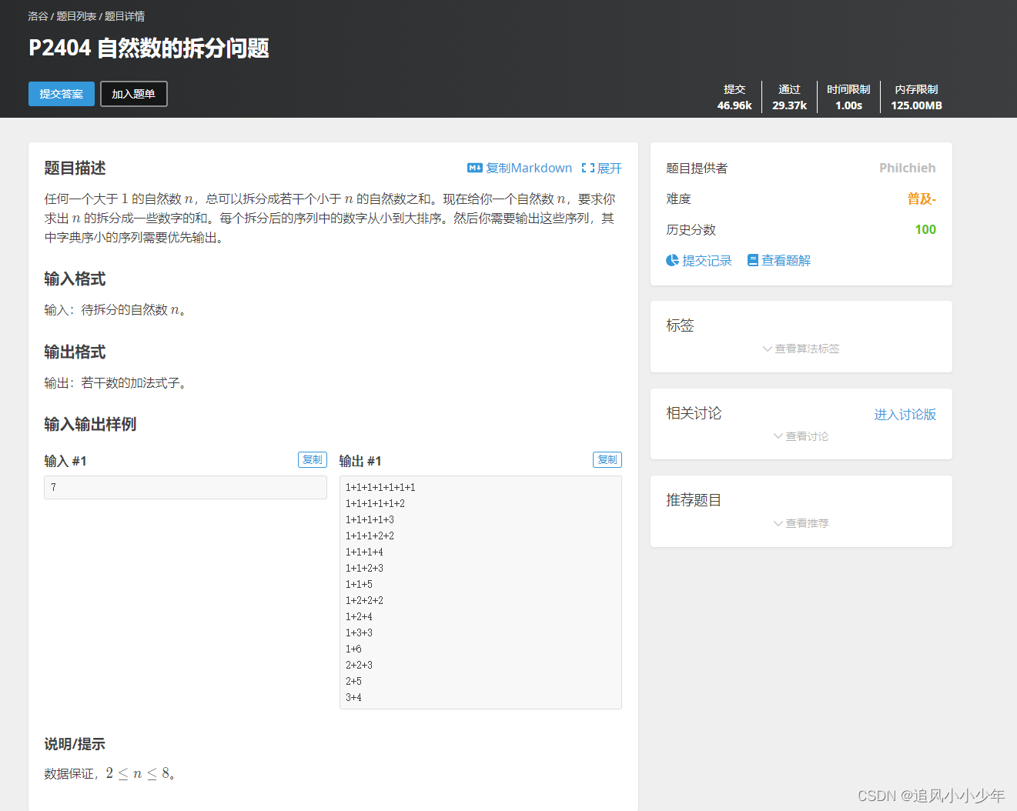The height and width of the screenshot is (811, 1017).
Task: Add problem via 加入题单 button
Action: tap(134, 94)
